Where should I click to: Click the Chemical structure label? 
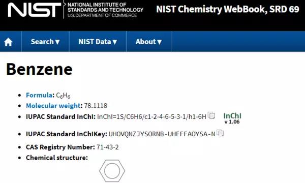57,158
